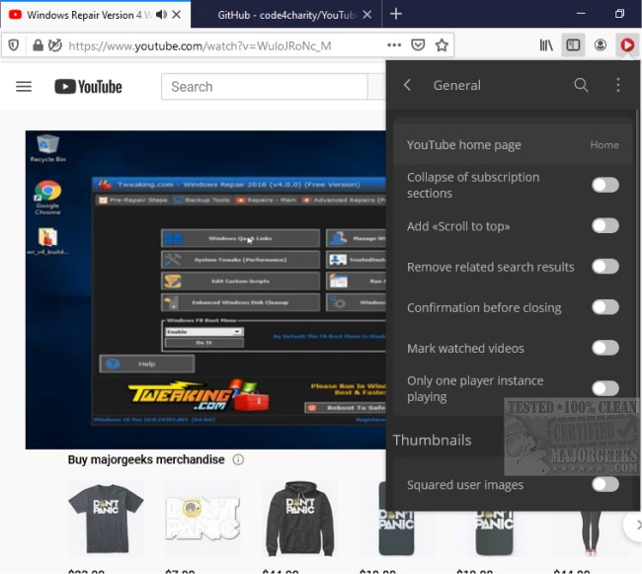This screenshot has width=642, height=574.
Task: Click the Help button inside the video
Action: (147, 364)
